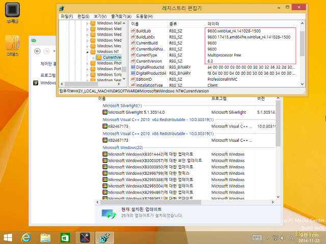Switch to Registry Editor taskbar button
This screenshot has height=244, width=326.
[104, 237]
